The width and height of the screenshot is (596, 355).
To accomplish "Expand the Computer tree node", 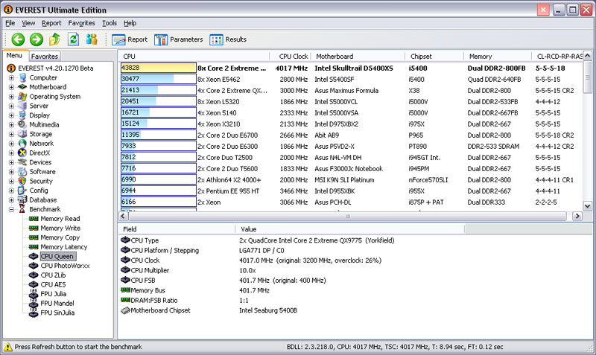I will pos(11,78).
